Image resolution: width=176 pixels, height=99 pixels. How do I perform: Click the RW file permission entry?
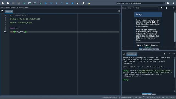click(x=167, y=97)
